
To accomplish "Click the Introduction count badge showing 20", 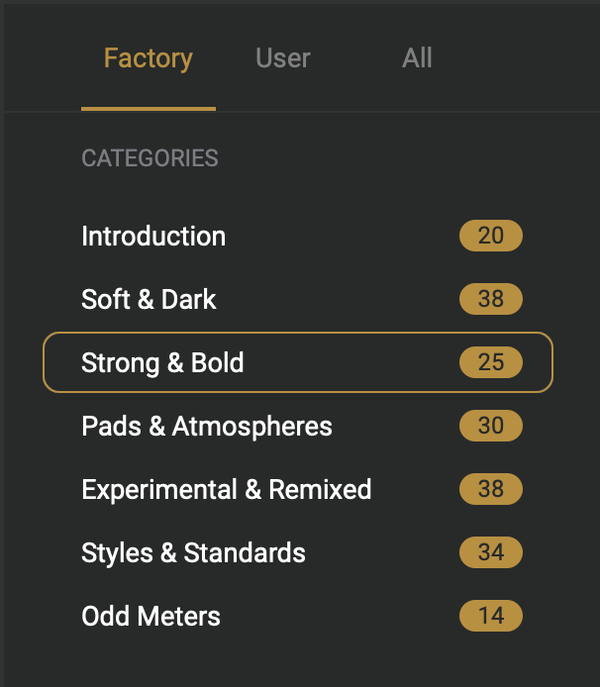I will coord(490,237).
